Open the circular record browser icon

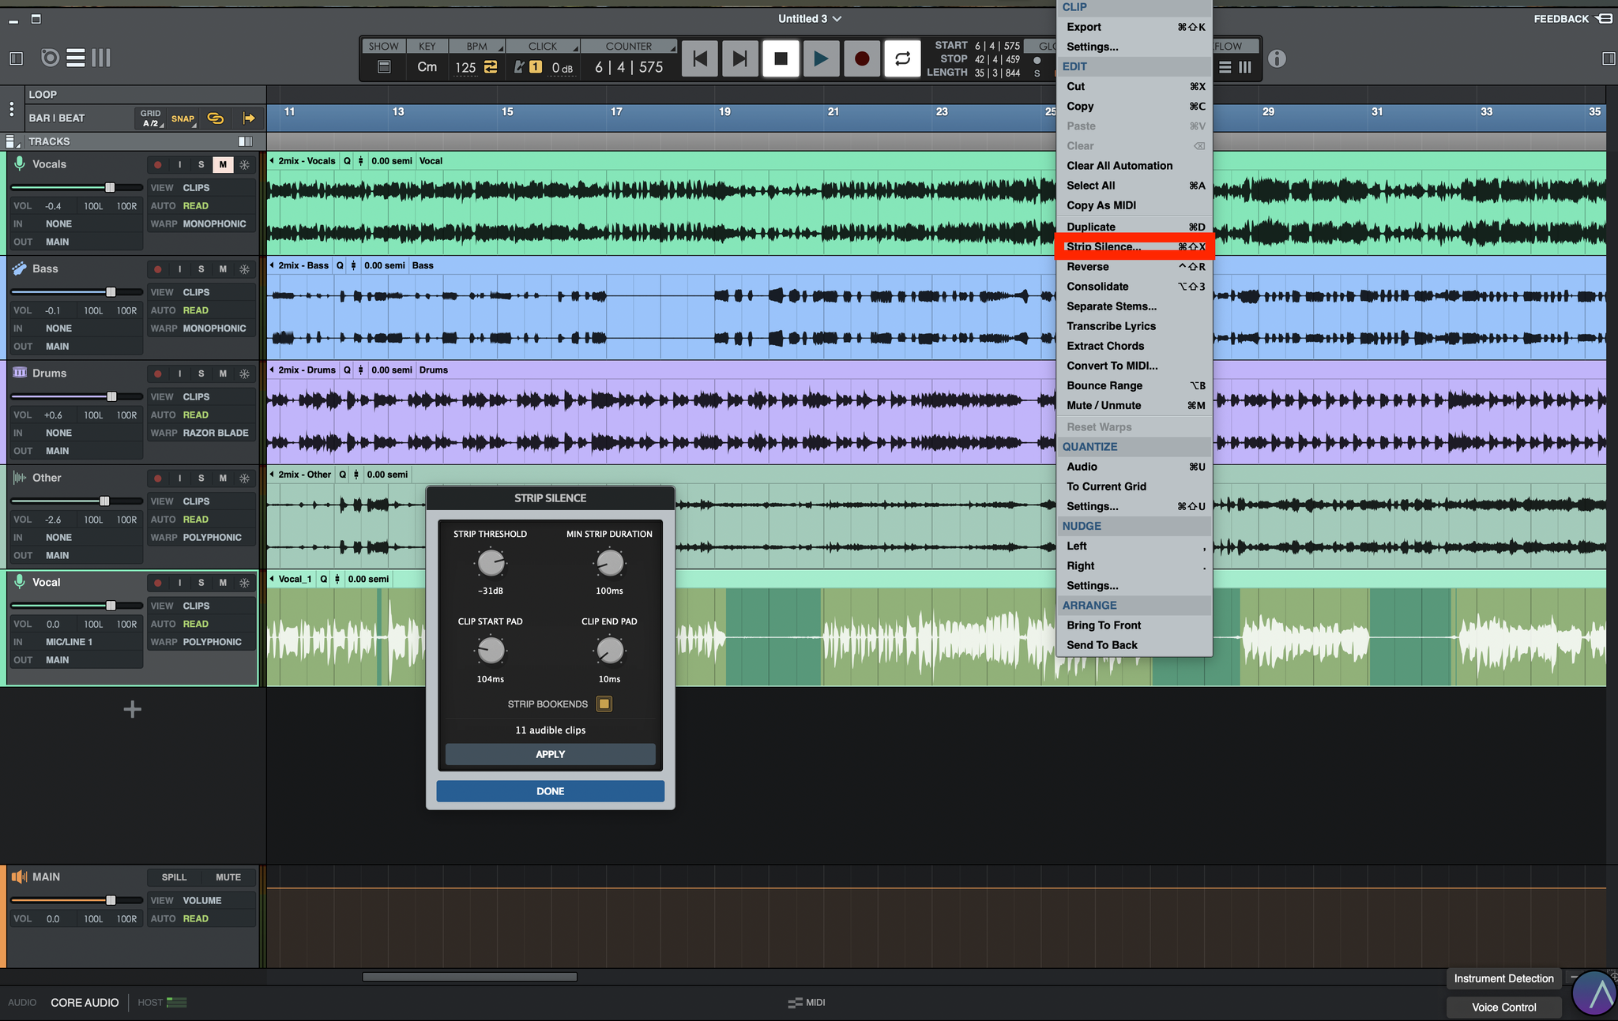50,58
